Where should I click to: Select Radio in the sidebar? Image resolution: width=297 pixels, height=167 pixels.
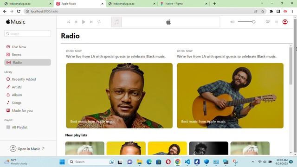coord(28,62)
